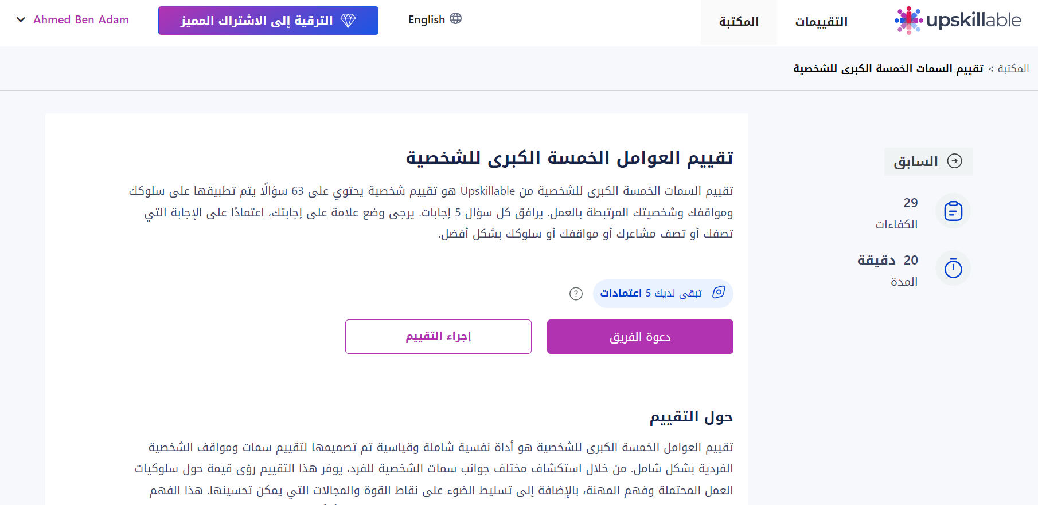Click the دعوة الفريق button
This screenshot has width=1038, height=505.
[640, 337]
